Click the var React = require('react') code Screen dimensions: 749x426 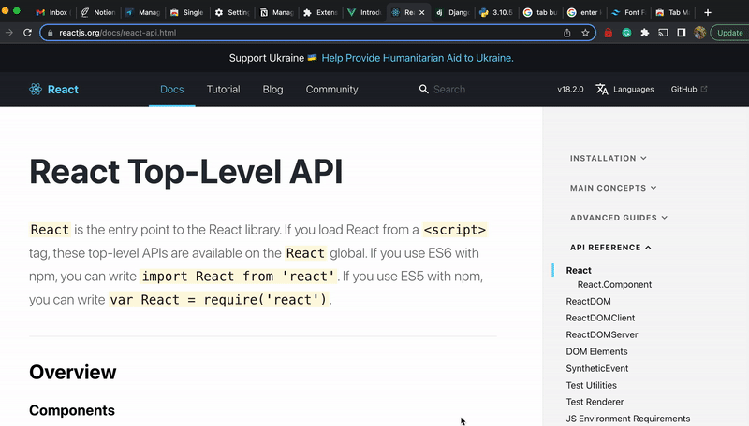click(x=218, y=300)
